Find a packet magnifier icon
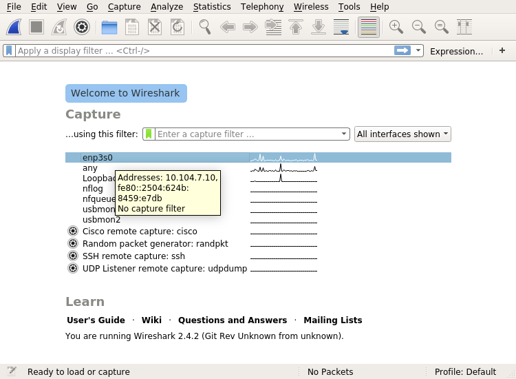516x379 pixels. [x=205, y=27]
